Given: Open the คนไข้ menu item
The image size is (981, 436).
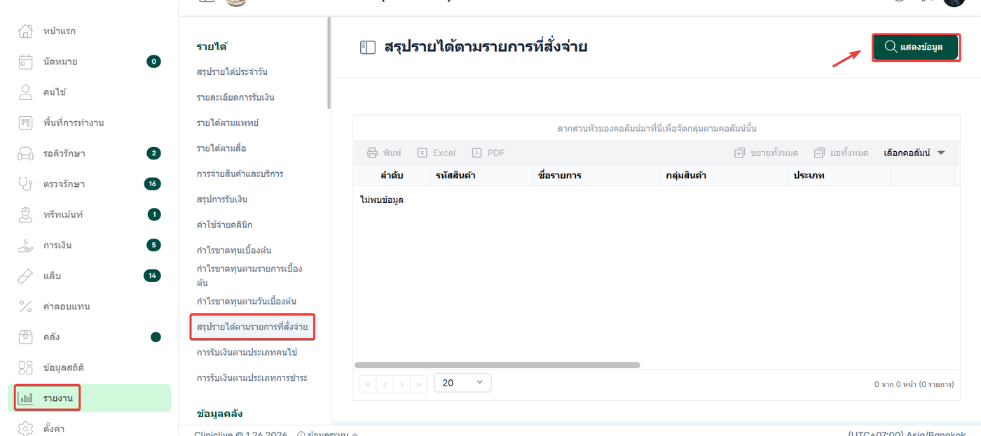Looking at the screenshot, I should 90,92.
